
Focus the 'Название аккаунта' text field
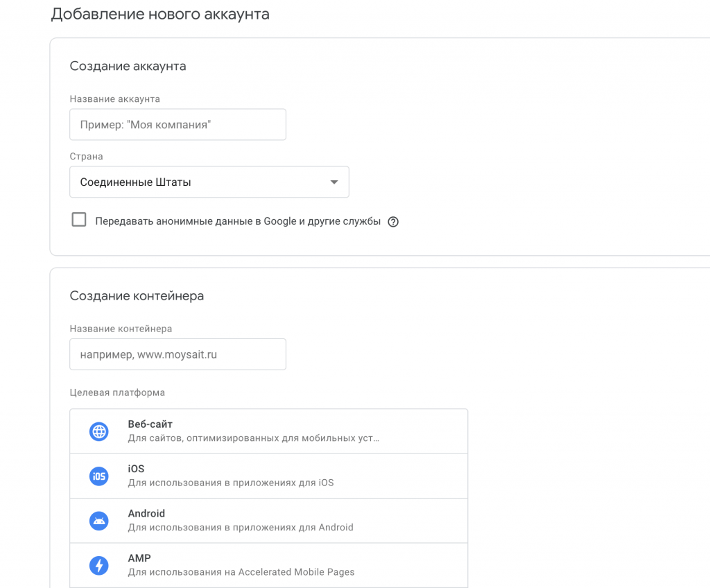[177, 125]
